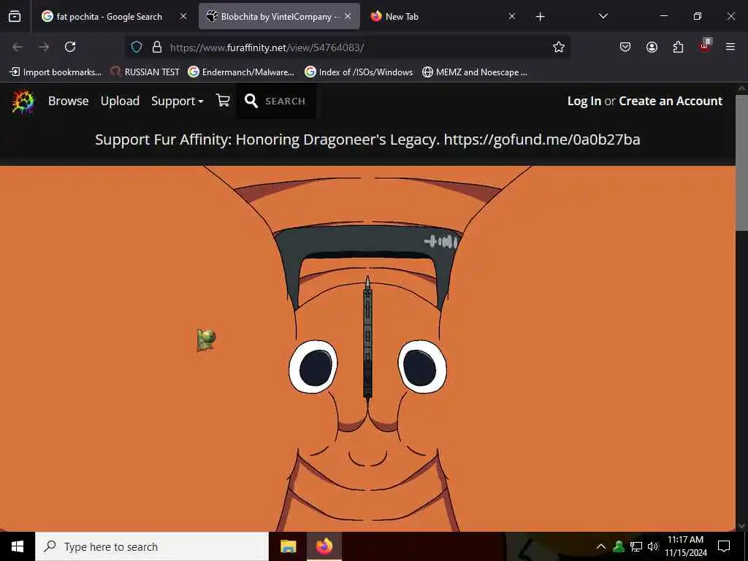
Task: Open a new browser tab with plus button
Action: 540,17
